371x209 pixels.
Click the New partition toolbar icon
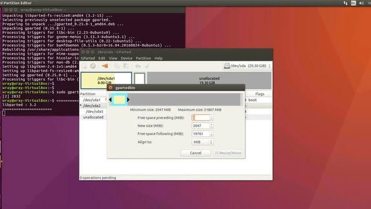point(85,66)
